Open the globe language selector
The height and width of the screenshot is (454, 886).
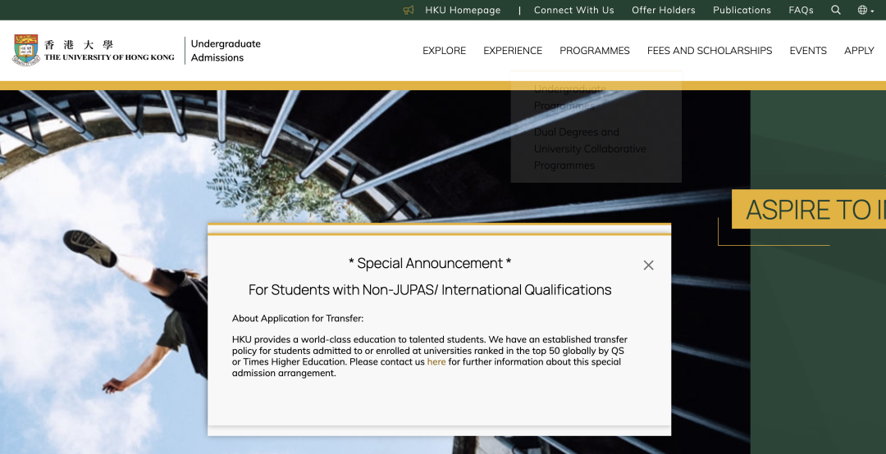coord(865,10)
